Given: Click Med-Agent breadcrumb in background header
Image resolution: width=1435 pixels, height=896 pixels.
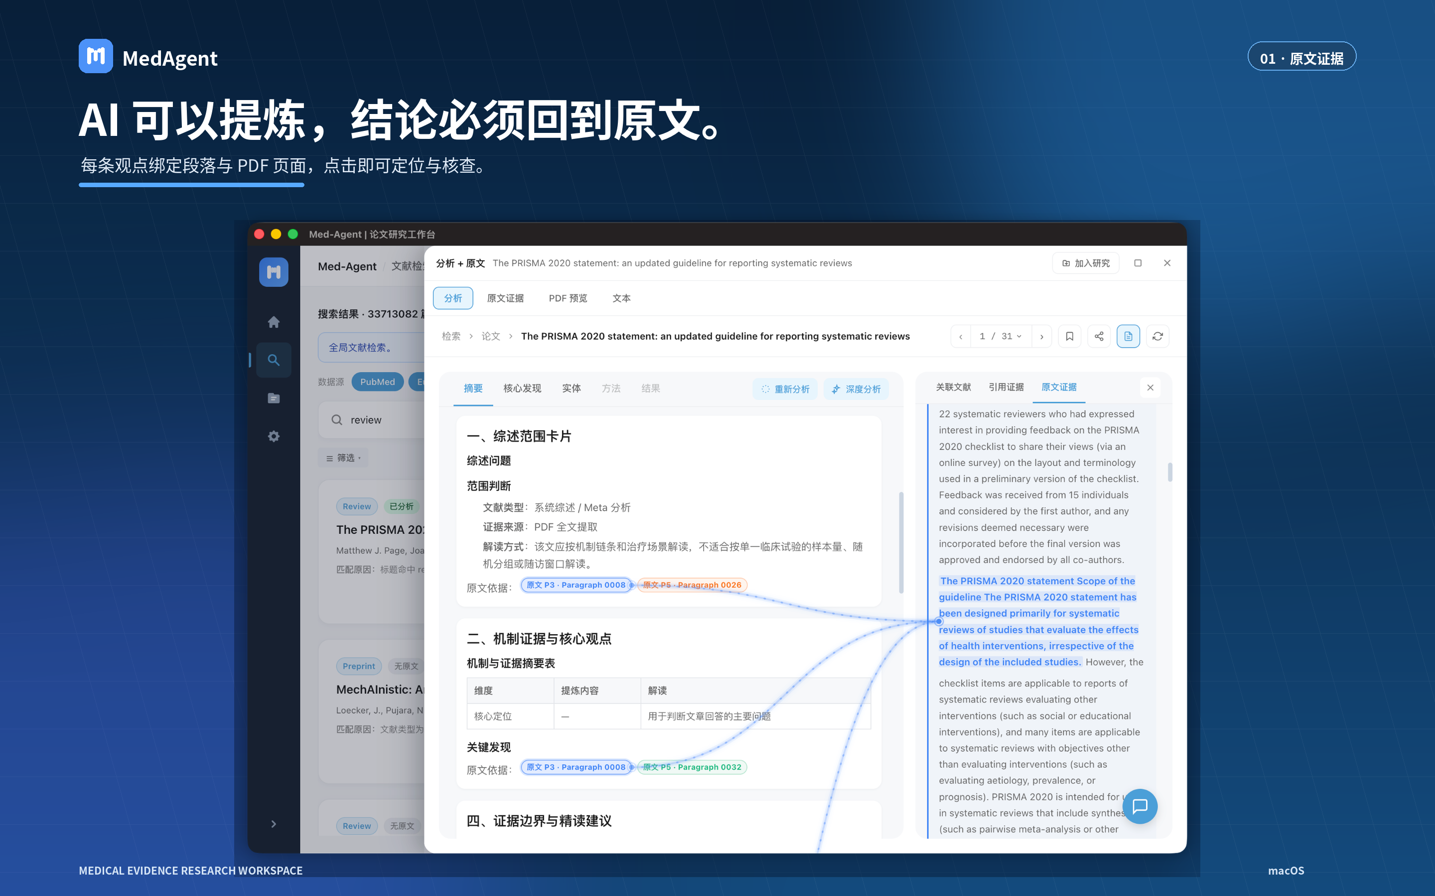Looking at the screenshot, I should click(347, 266).
